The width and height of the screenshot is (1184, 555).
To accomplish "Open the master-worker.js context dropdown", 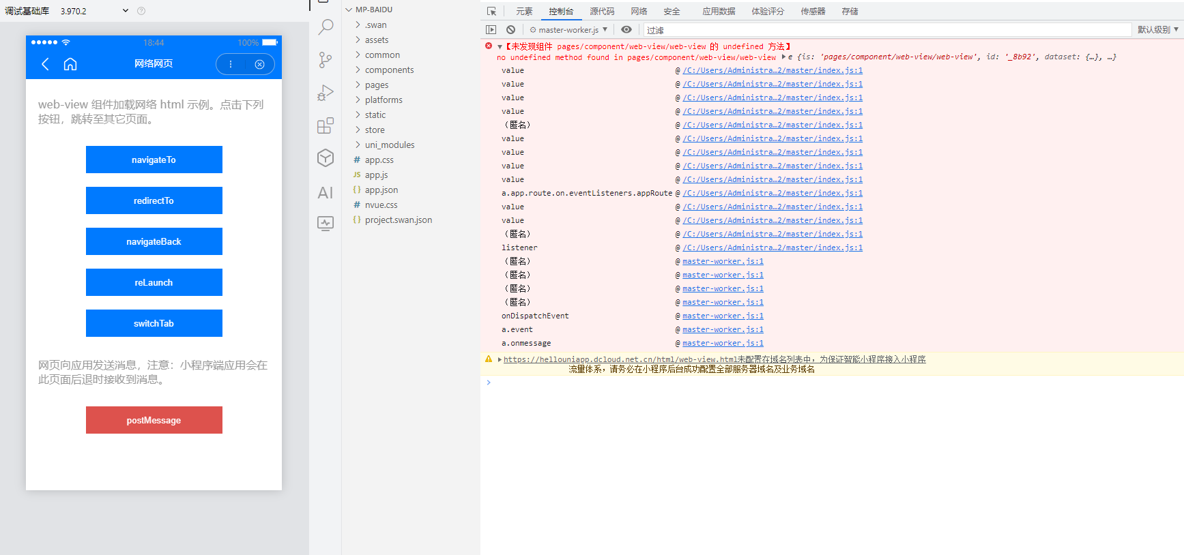I will coord(568,30).
